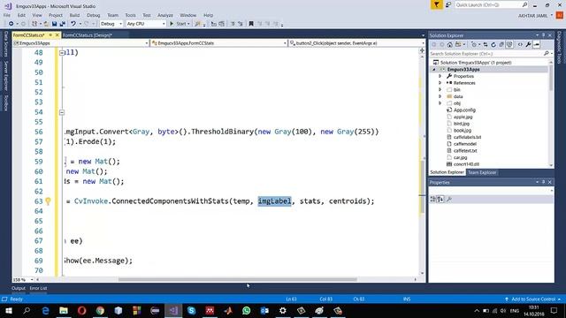The image size is (566, 318).
Task: Open the Tools menu
Action: 130,15
